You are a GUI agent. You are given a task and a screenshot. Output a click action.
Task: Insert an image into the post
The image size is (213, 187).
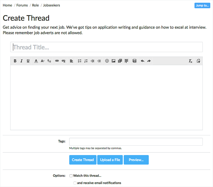114,61
